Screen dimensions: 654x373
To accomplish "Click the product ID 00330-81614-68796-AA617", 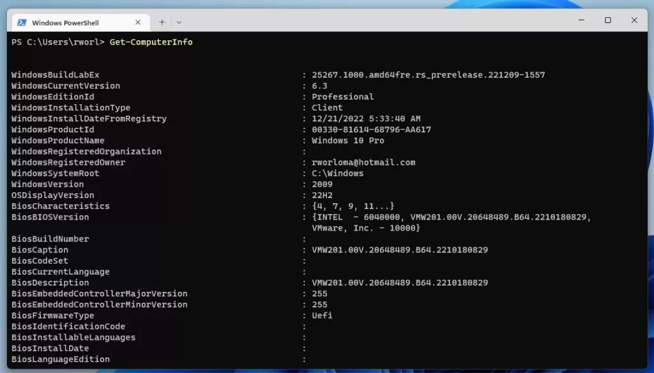I will pos(371,130).
